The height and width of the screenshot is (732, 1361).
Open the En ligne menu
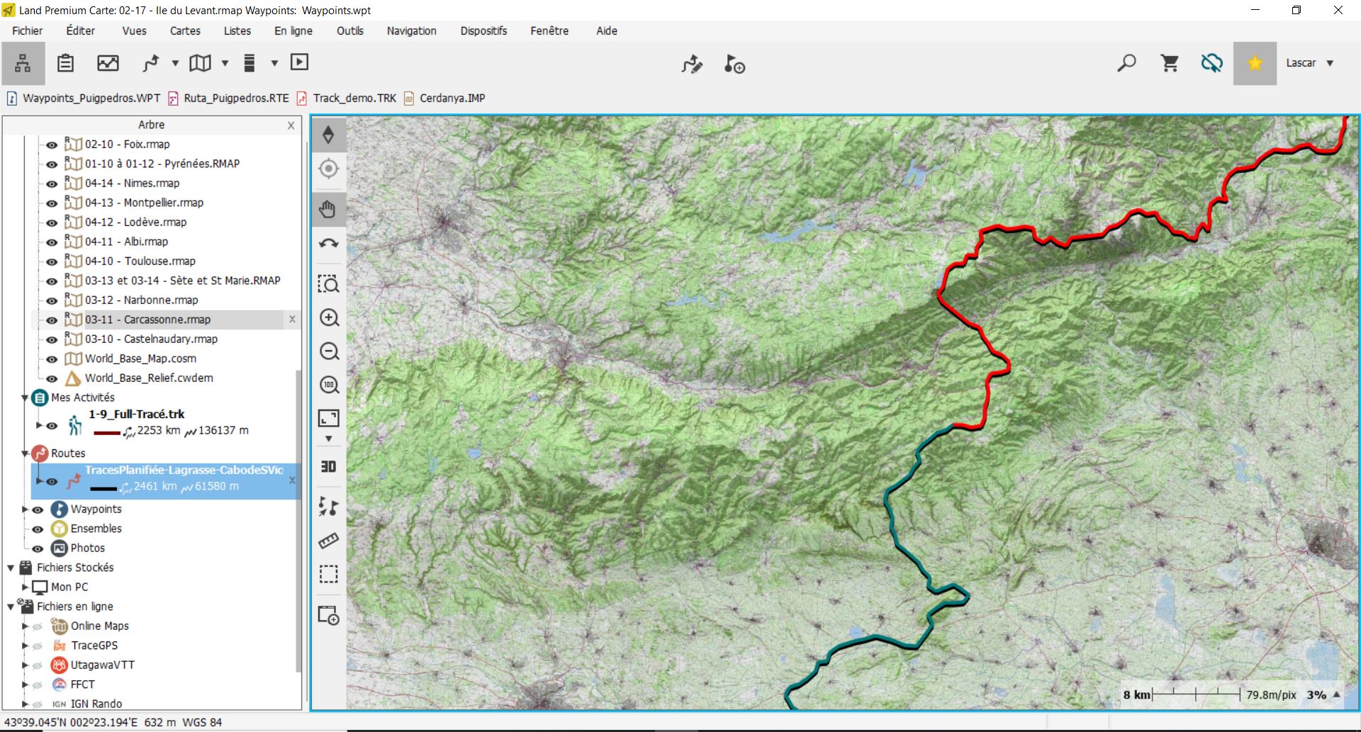coord(293,30)
